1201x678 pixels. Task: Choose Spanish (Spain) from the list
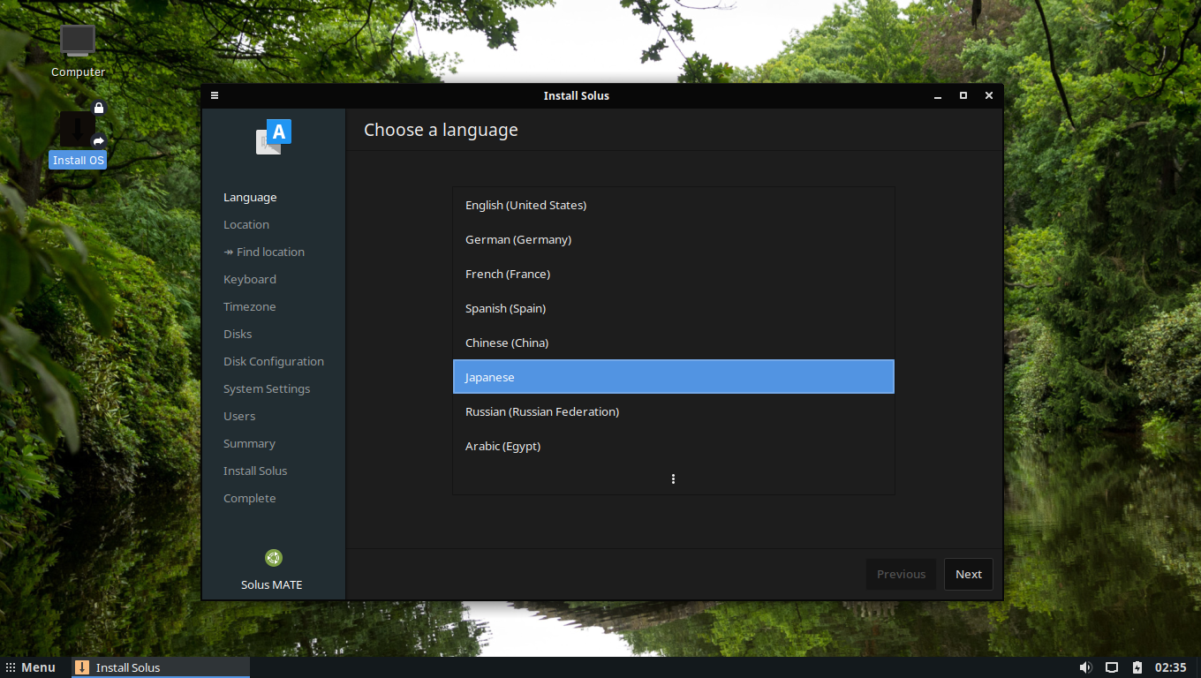(674, 308)
